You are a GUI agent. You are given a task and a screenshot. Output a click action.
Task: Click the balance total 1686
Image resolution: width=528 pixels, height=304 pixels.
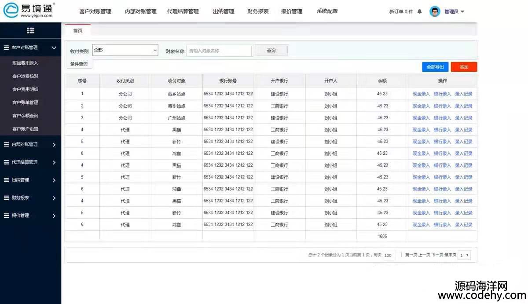coord(382,236)
